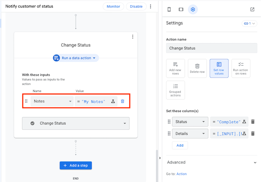This screenshot has height=182, width=261.
Task: Delete the Notes input row
Action: coord(123,101)
